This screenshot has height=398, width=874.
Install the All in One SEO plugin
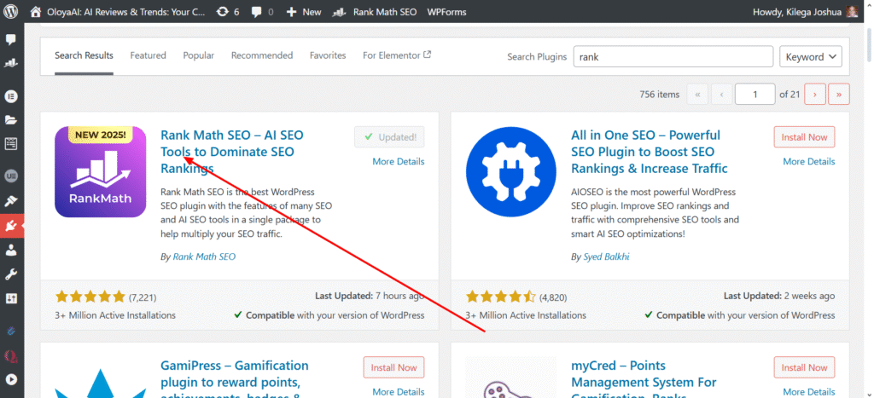pos(804,137)
